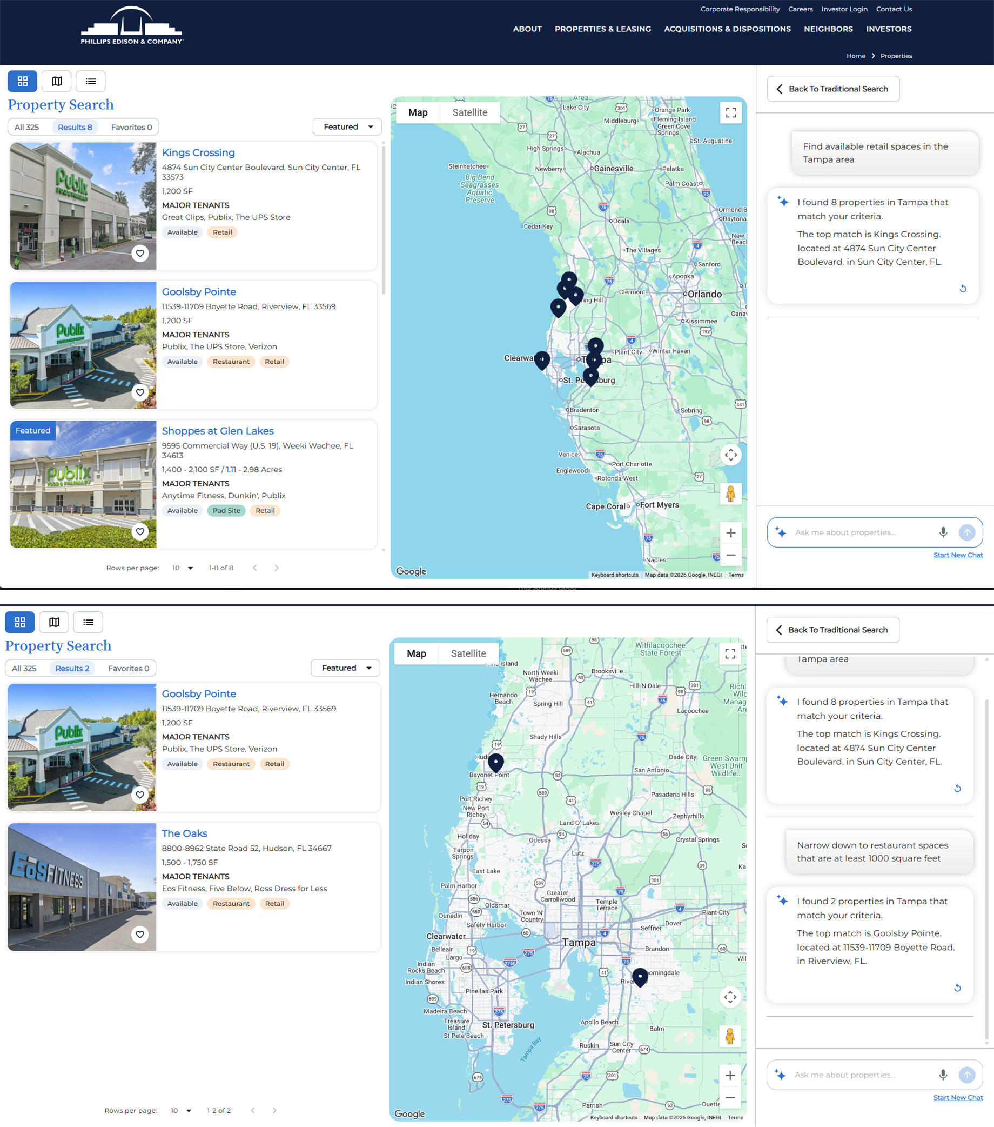Select All 325 tab in top panel
This screenshot has width=994, height=1127.
tap(26, 128)
